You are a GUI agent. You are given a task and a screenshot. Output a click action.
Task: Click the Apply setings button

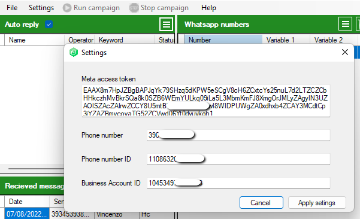pyautogui.click(x=317, y=202)
